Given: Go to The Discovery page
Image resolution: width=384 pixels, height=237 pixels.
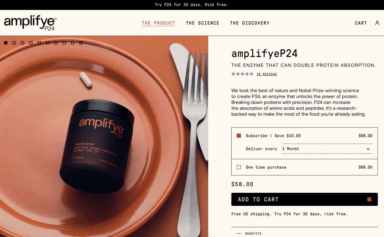Looking at the screenshot, I should (x=250, y=23).
